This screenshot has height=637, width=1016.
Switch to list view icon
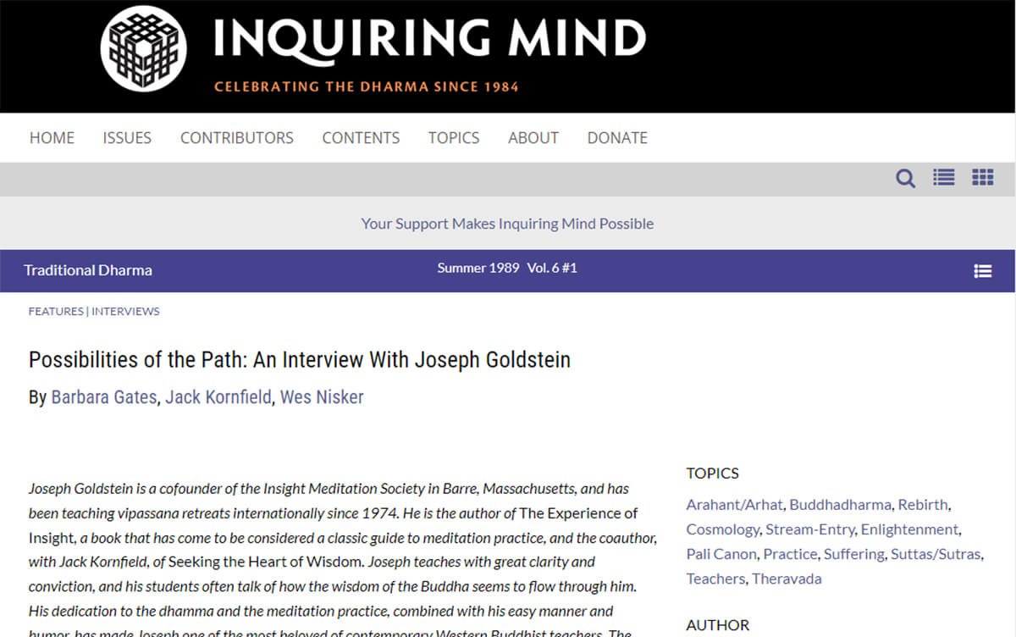click(x=943, y=177)
